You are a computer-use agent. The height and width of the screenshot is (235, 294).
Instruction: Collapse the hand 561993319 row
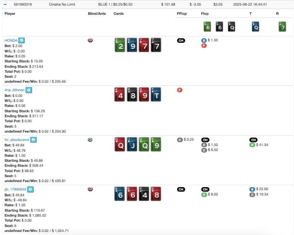(x=5, y=4)
